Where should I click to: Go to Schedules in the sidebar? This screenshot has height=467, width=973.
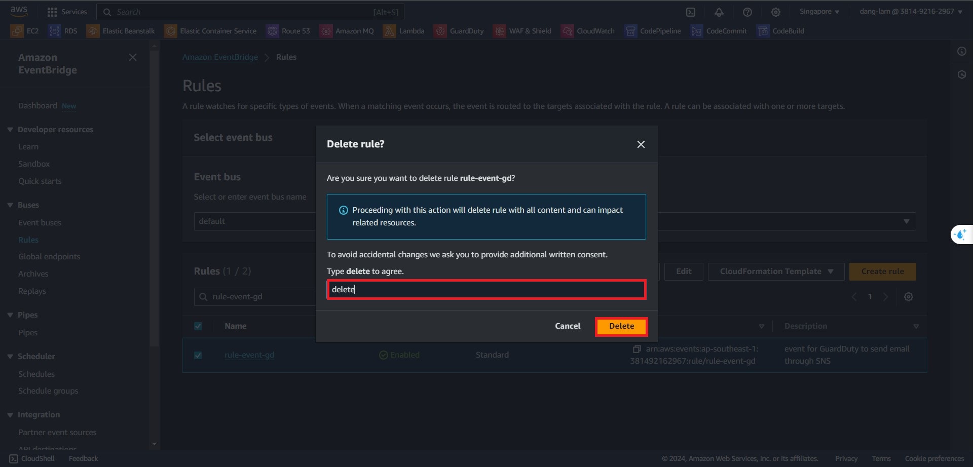pyautogui.click(x=36, y=374)
